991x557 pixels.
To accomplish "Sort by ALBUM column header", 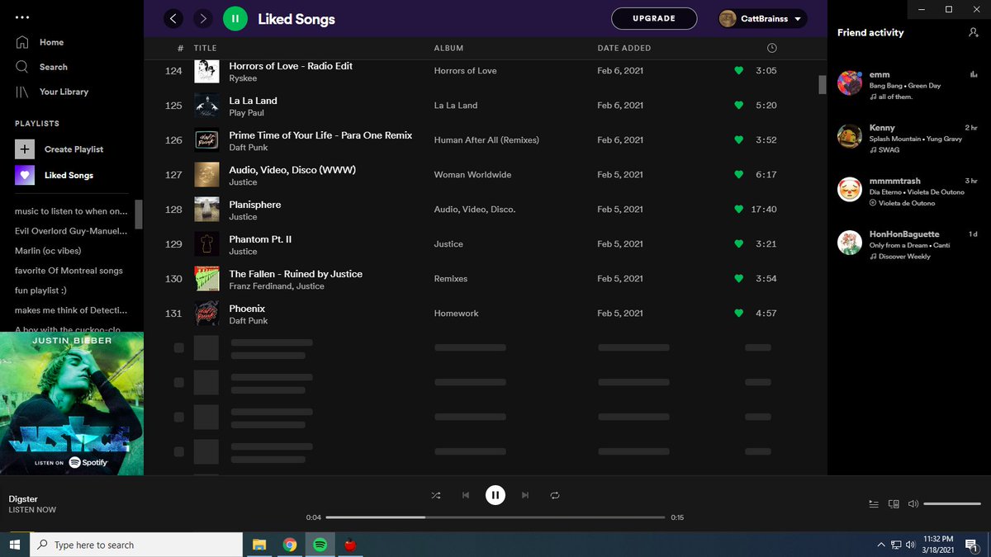I will click(448, 48).
